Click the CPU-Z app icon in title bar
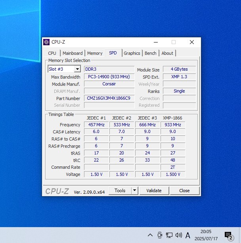241x243 pixels. coord(46,42)
